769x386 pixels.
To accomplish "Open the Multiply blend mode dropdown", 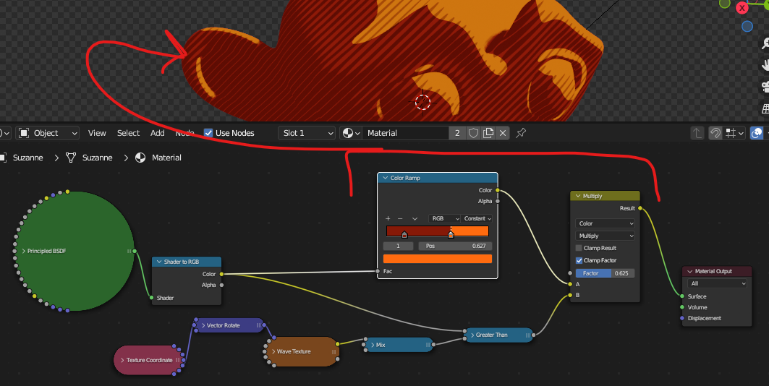I will (x=606, y=236).
